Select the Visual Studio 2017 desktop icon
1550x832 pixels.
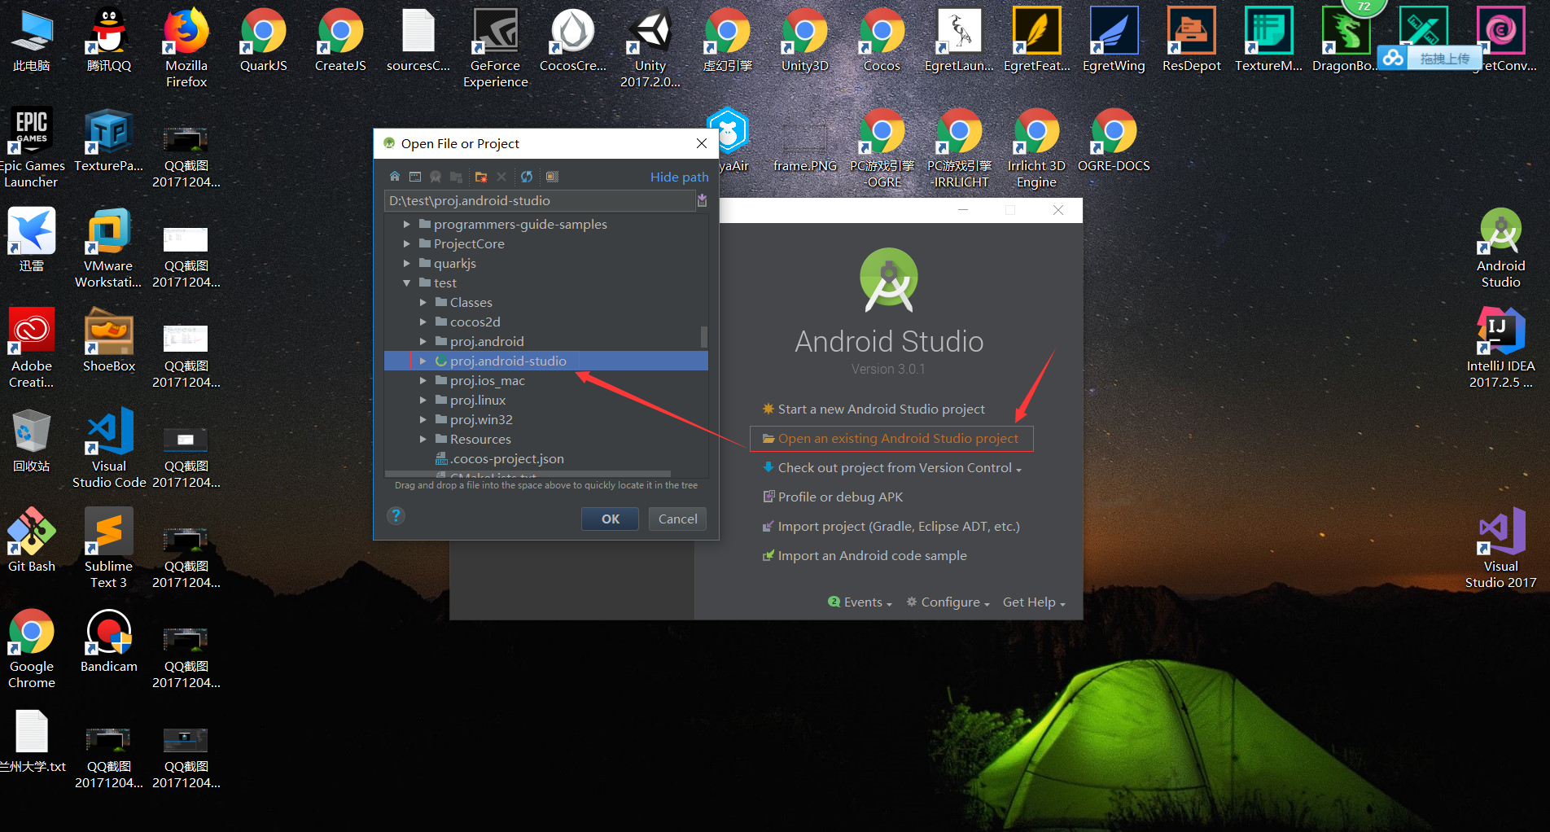point(1500,549)
